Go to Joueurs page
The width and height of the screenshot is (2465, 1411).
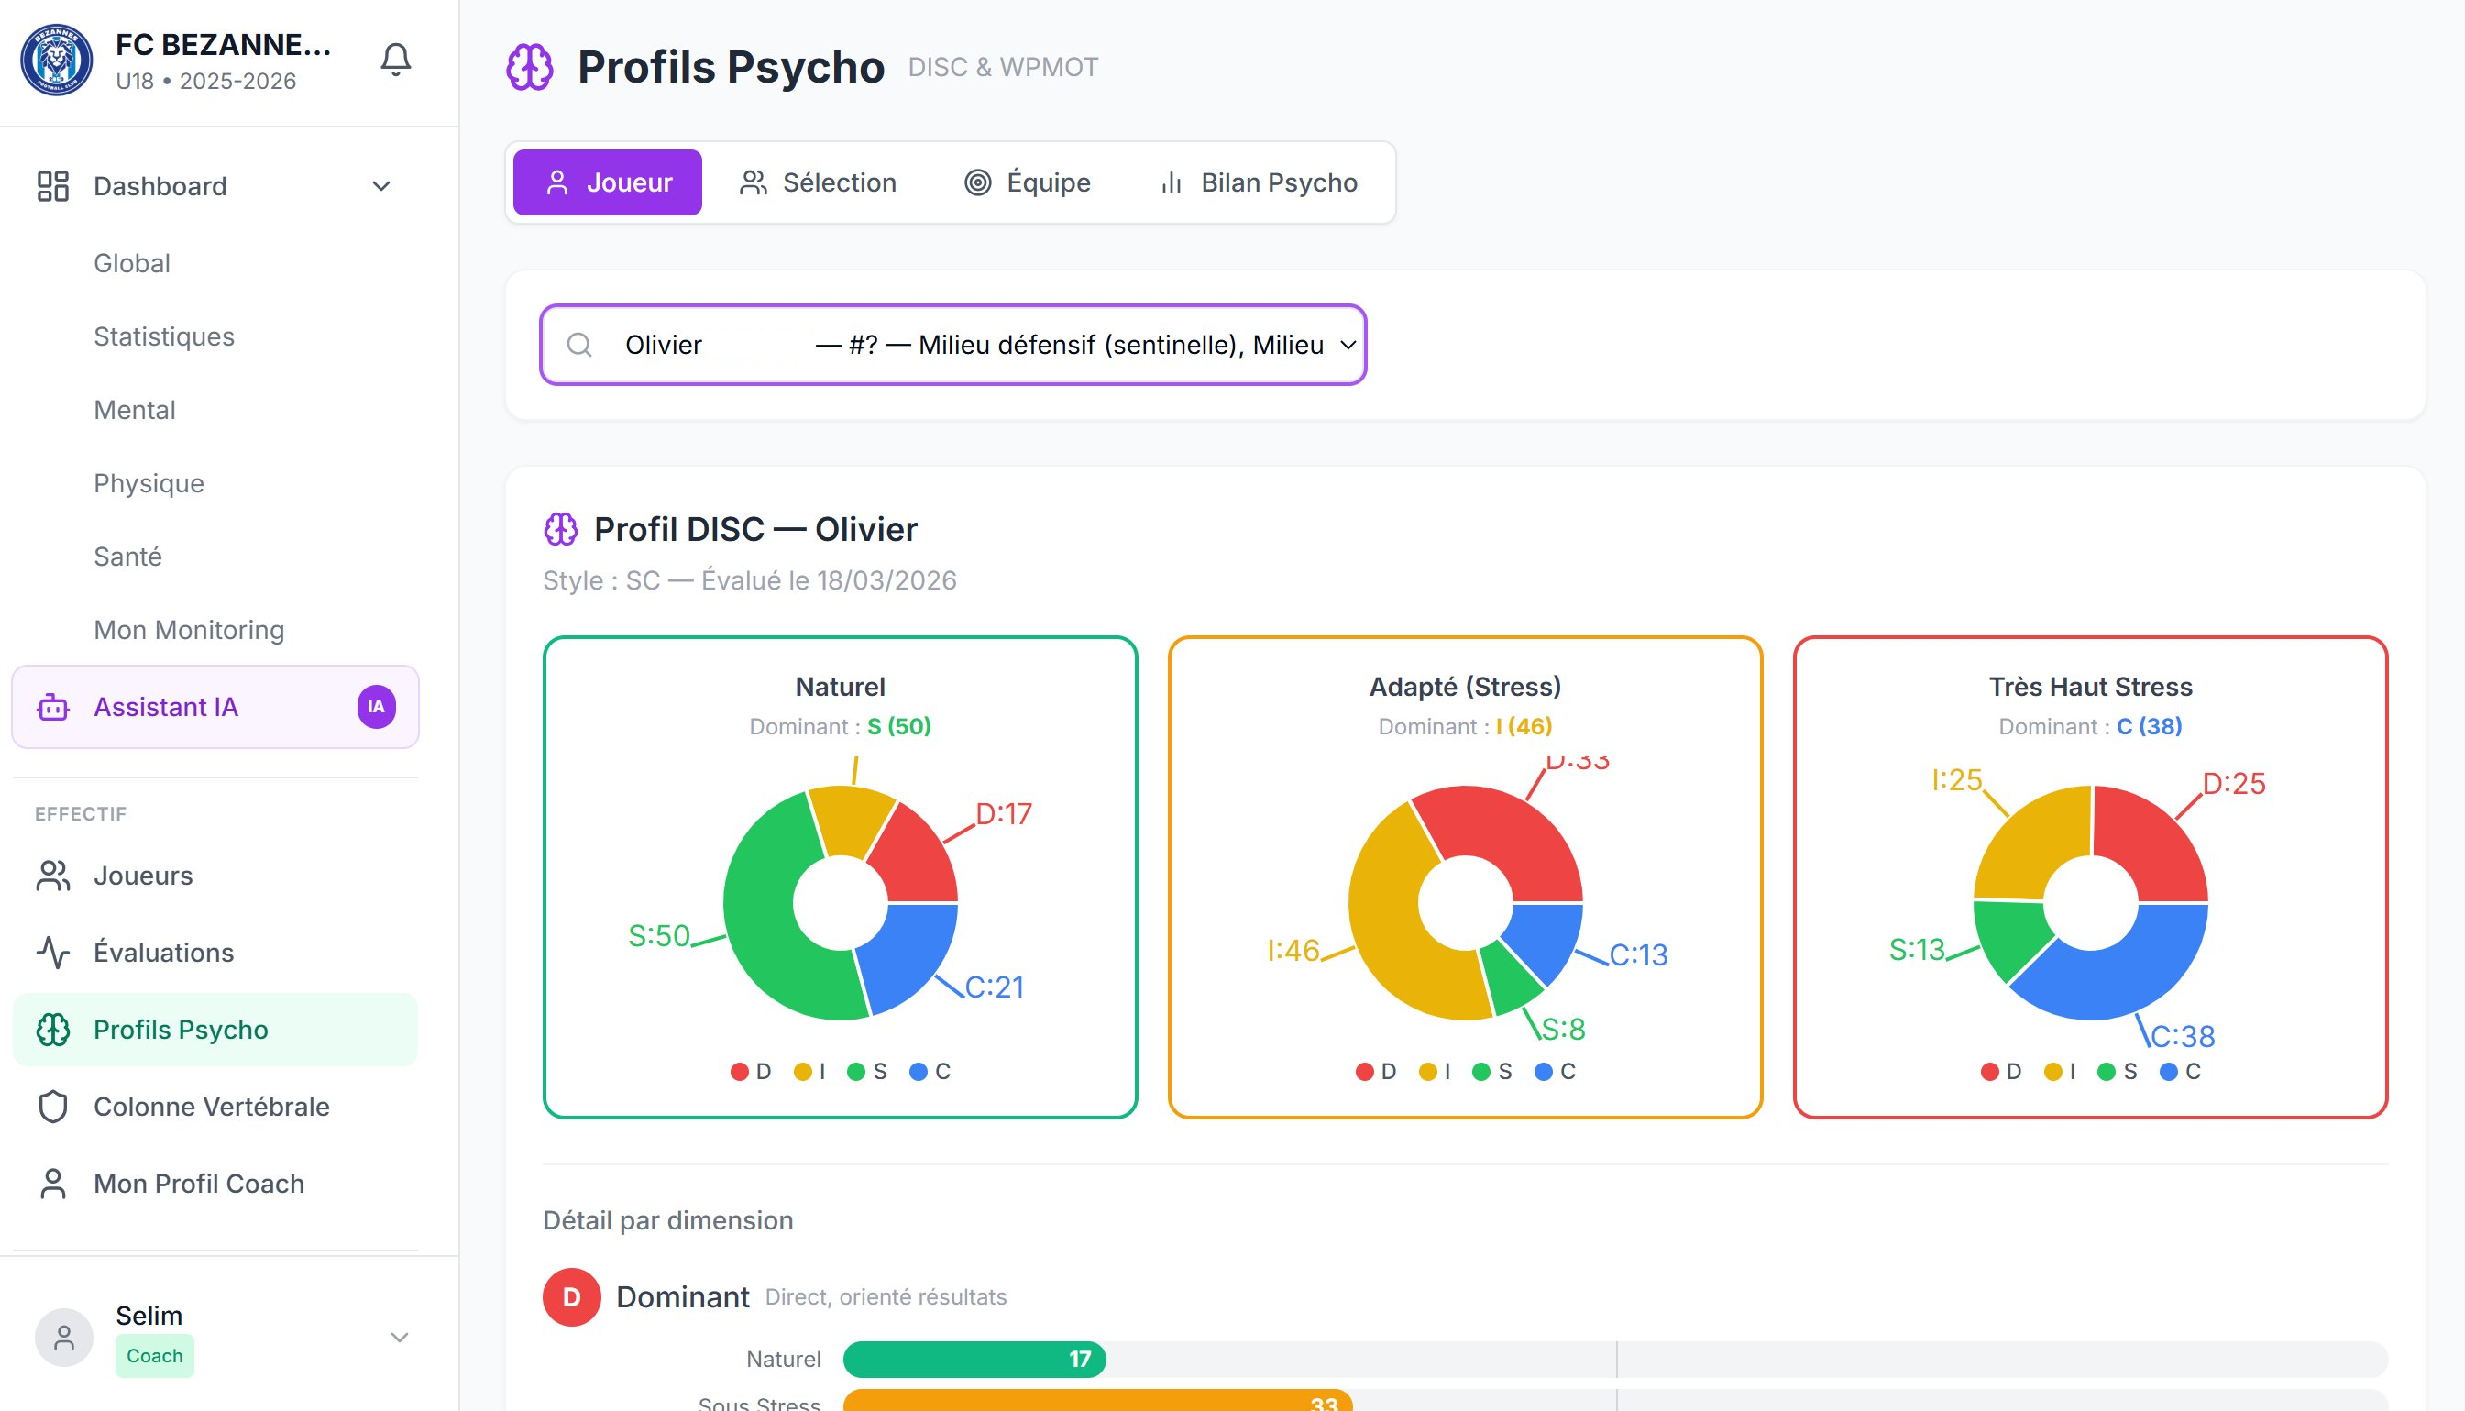(x=215, y=876)
